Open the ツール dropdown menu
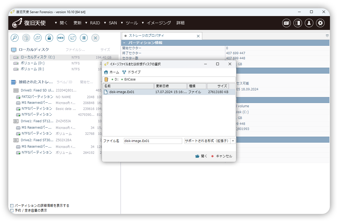 [x=130, y=23]
